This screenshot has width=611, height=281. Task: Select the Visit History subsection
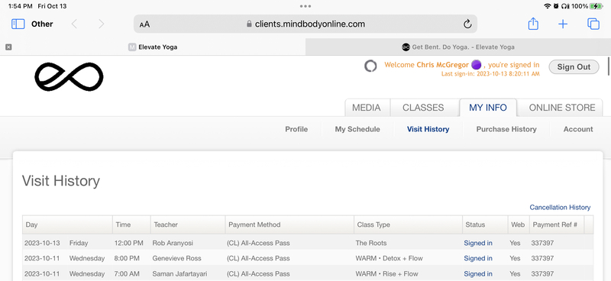pyautogui.click(x=428, y=129)
